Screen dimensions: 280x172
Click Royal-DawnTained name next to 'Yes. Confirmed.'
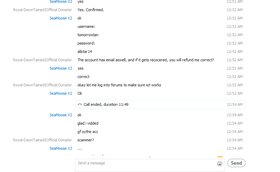click(42, 10)
